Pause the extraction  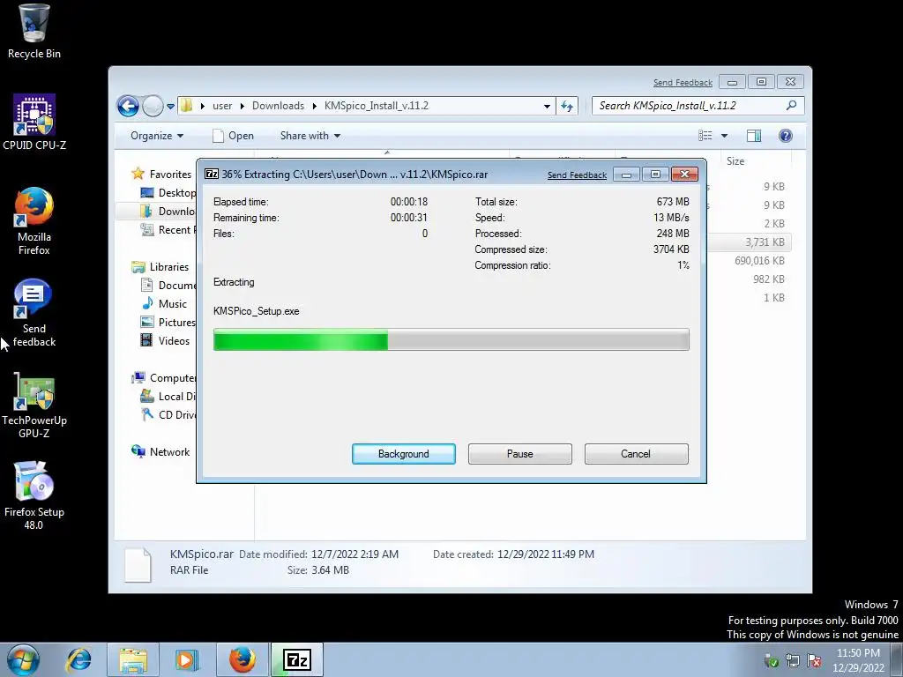coord(520,454)
